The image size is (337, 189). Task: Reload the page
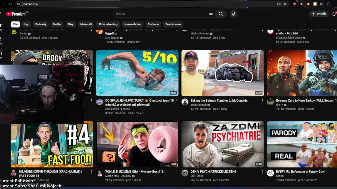pos(10,4)
